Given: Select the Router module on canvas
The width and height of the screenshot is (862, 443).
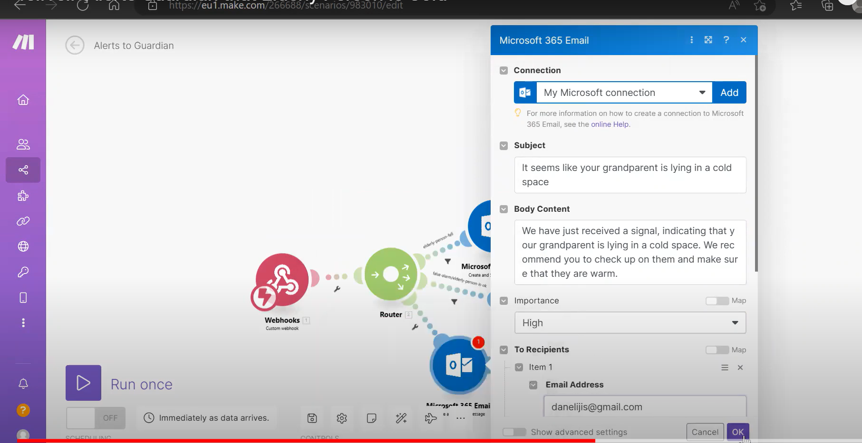Looking at the screenshot, I should click(391, 274).
